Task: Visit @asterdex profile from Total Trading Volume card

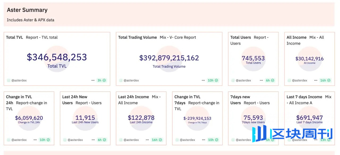Action: [131, 80]
